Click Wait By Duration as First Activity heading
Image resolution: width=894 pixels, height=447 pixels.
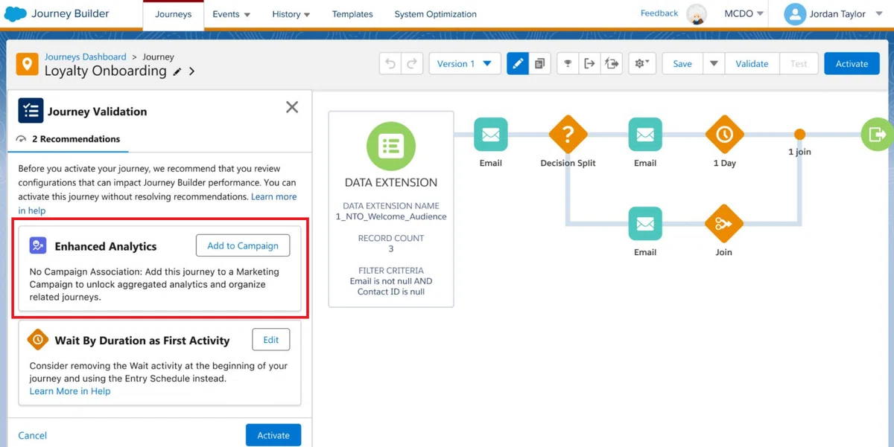[142, 341]
